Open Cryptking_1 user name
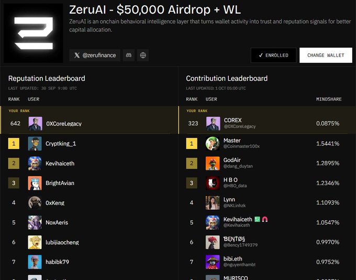The height and width of the screenshot is (280, 356). [61, 144]
